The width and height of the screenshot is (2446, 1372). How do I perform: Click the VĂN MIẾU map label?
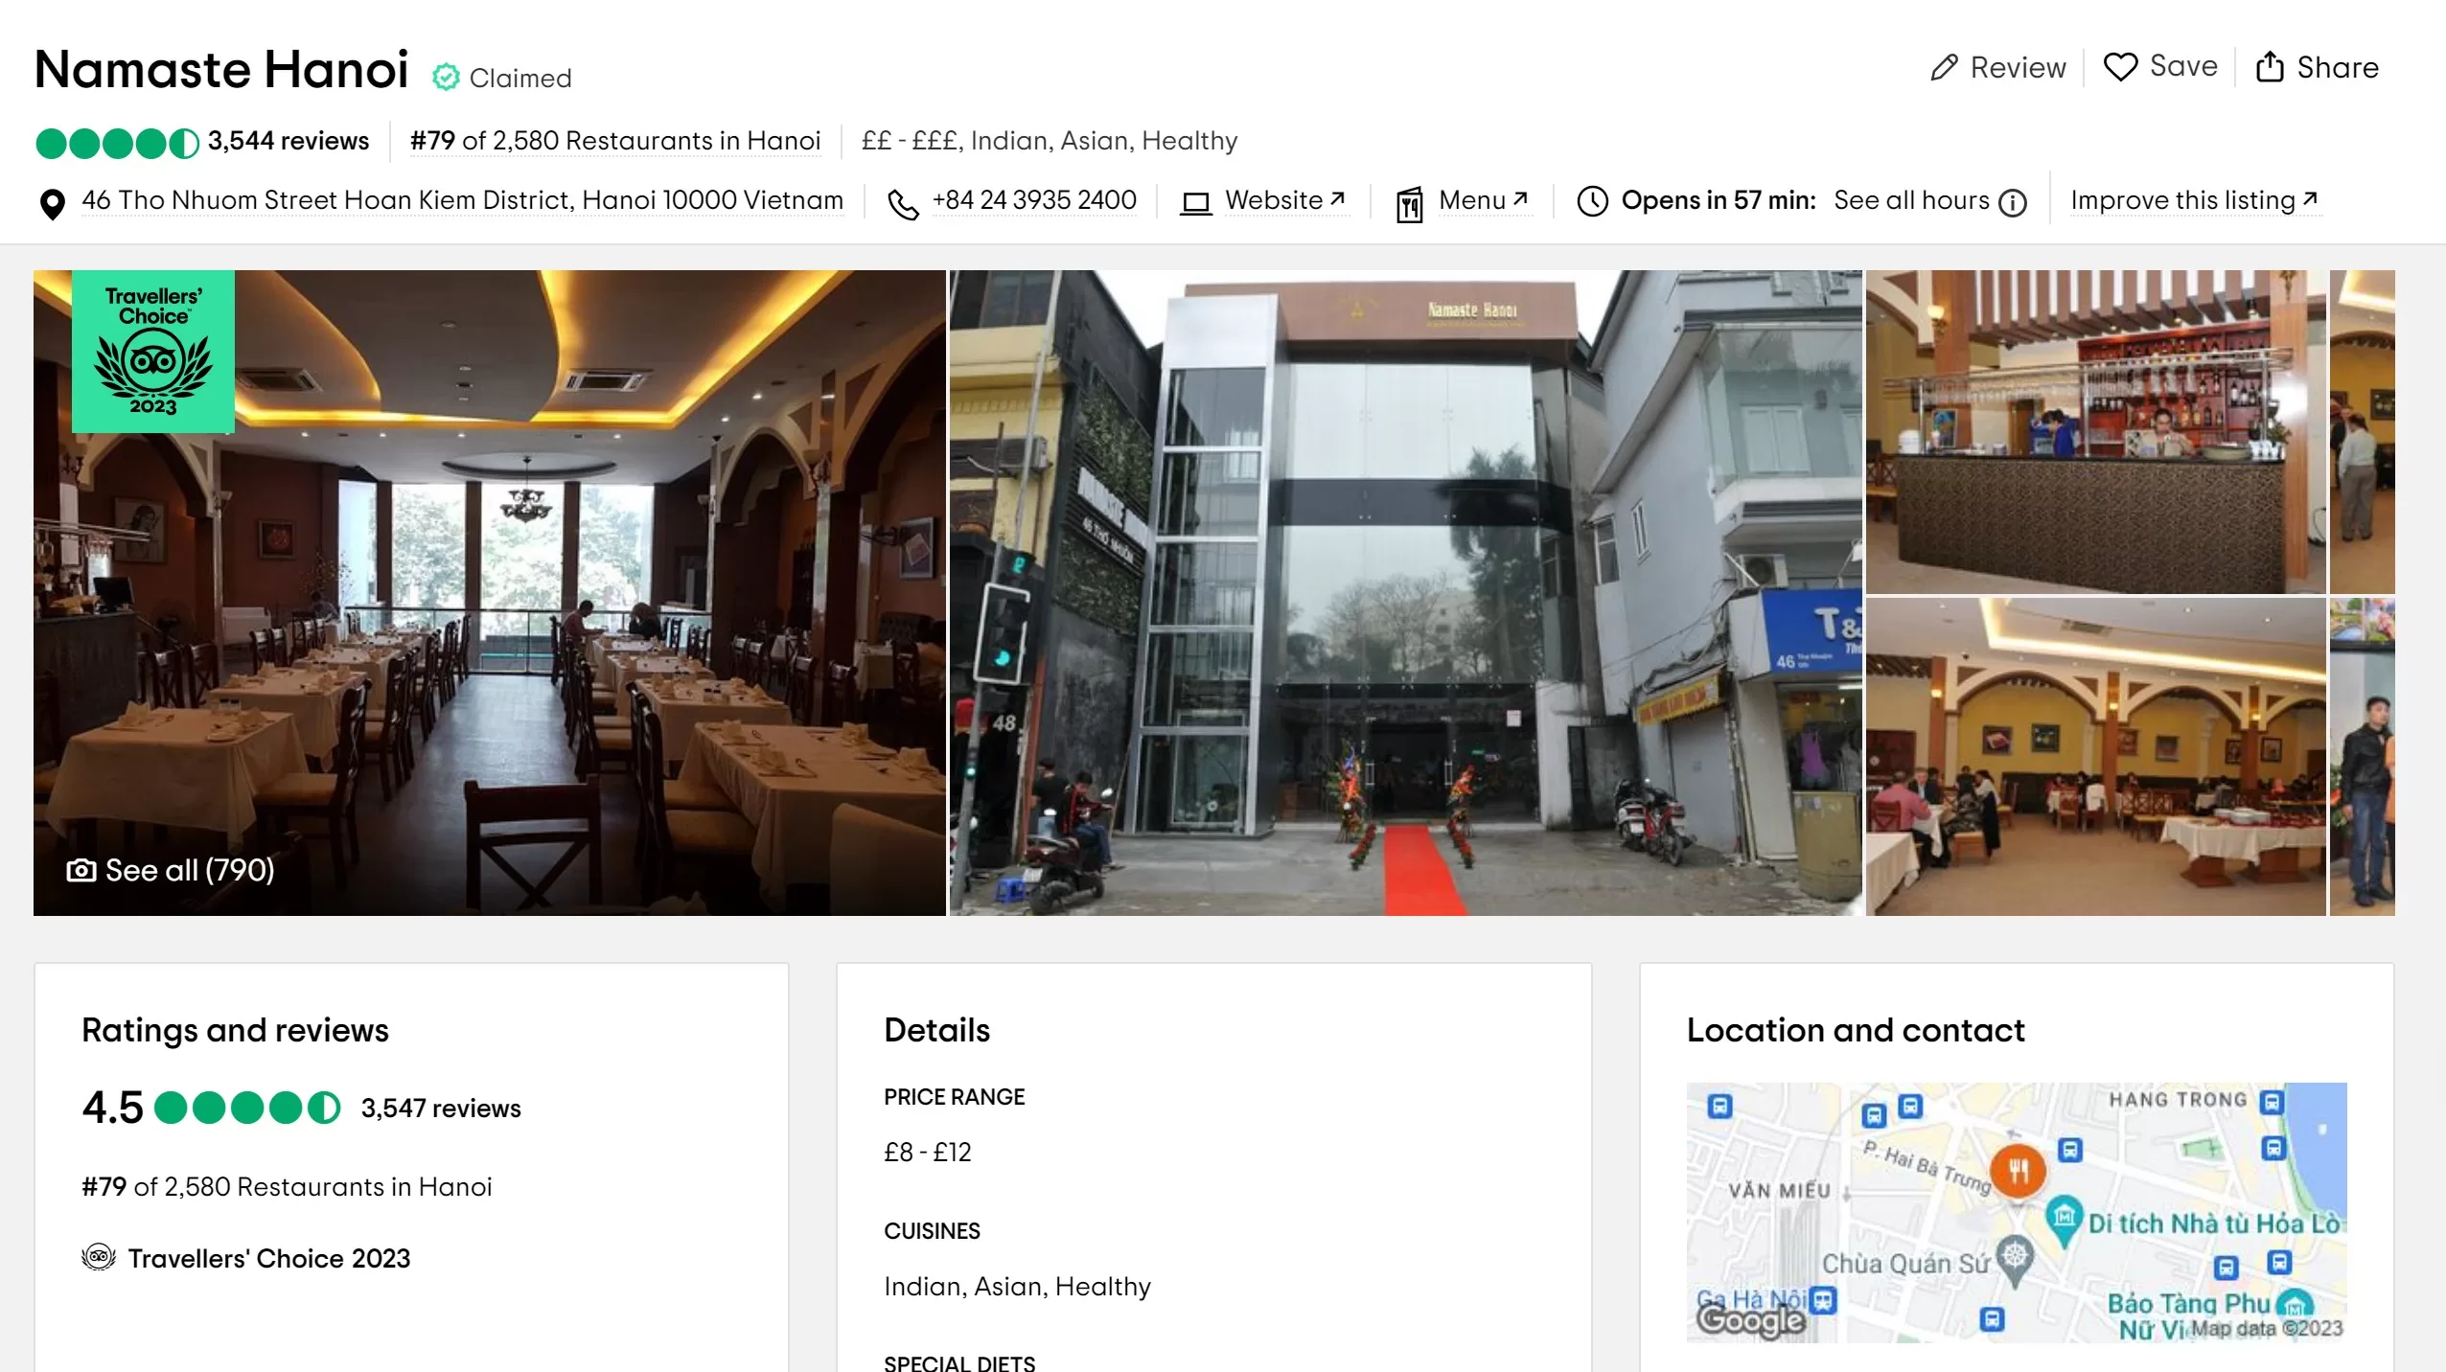(x=1779, y=1191)
